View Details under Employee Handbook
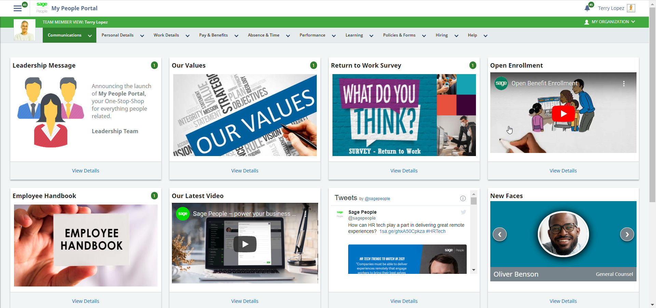Screen dimensions: 656x308 click(x=85, y=301)
